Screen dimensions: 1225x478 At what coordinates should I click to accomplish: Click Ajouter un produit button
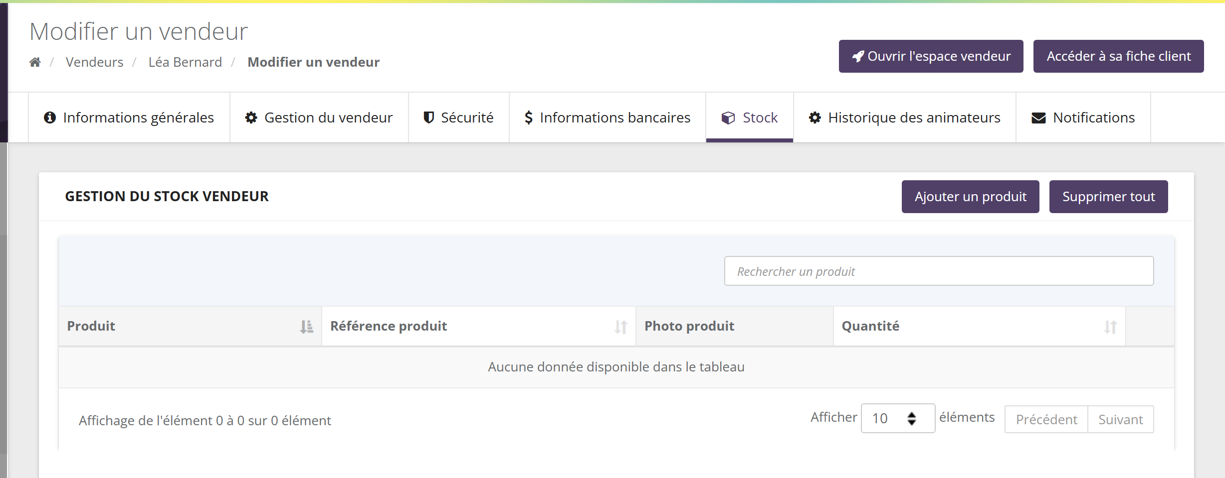click(971, 197)
